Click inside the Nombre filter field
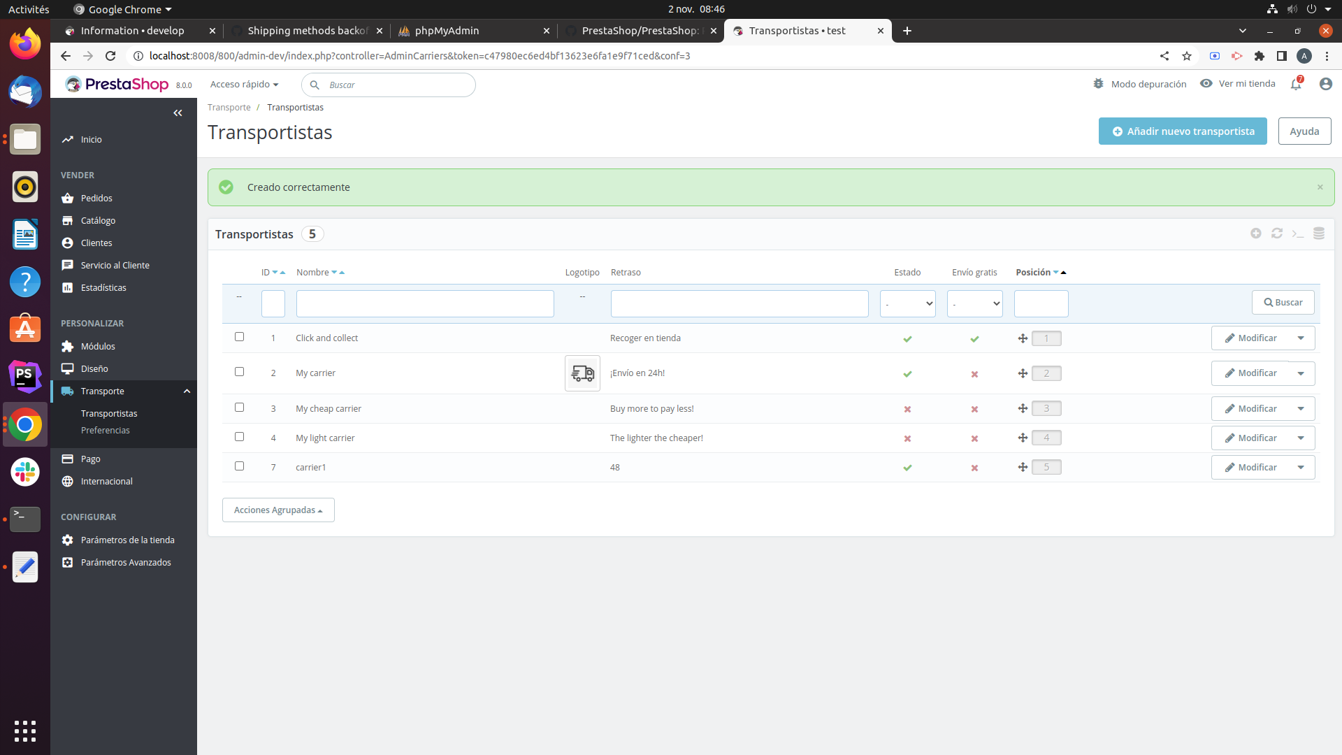The height and width of the screenshot is (755, 1342). [424, 303]
